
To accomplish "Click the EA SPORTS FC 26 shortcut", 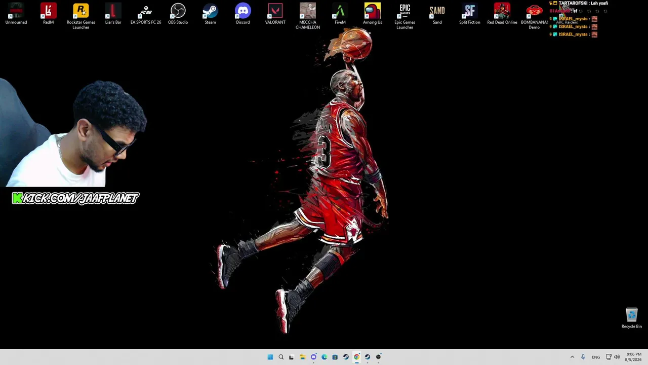I will point(146,14).
